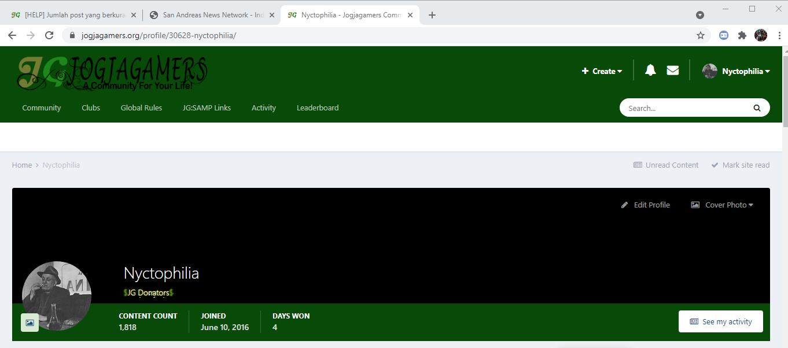Click the large profile photo
The height and width of the screenshot is (348, 788).
(57, 296)
